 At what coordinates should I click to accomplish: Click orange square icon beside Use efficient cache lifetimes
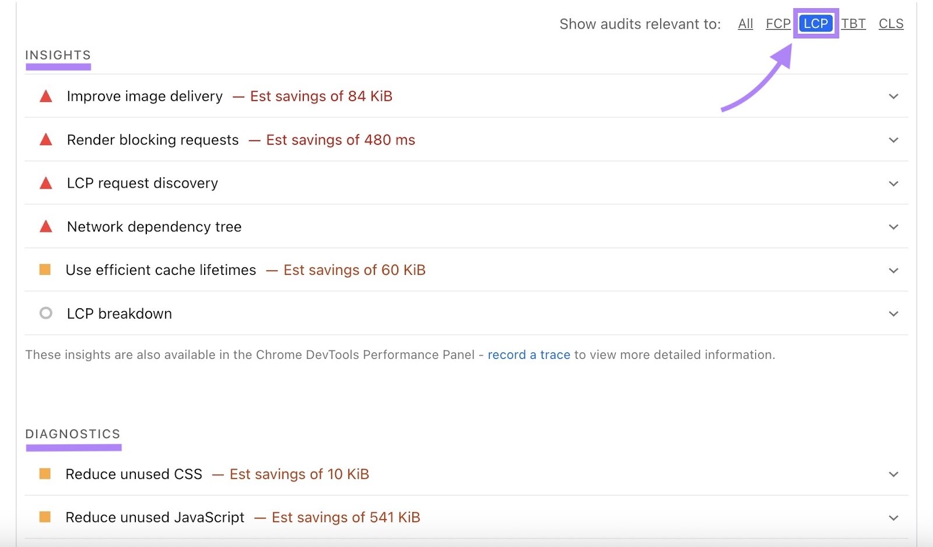[x=45, y=270]
